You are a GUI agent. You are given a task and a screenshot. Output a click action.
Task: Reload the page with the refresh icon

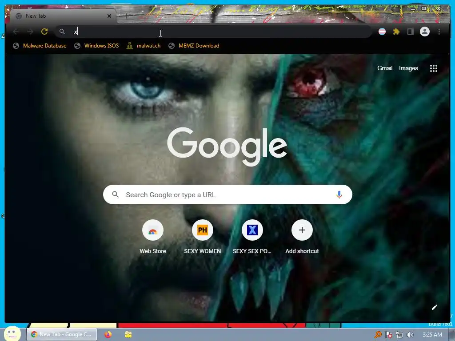click(x=44, y=32)
